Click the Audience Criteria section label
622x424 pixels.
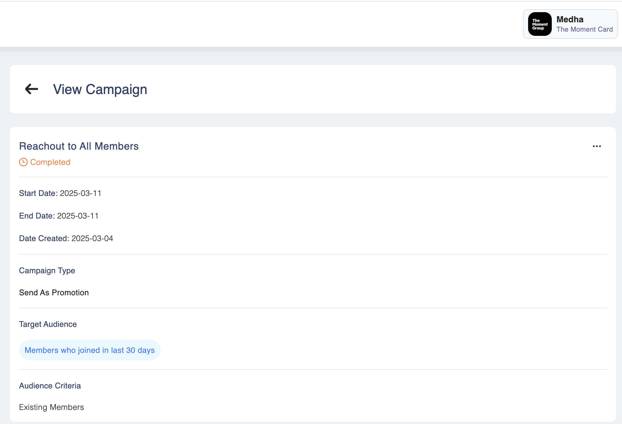(50, 386)
